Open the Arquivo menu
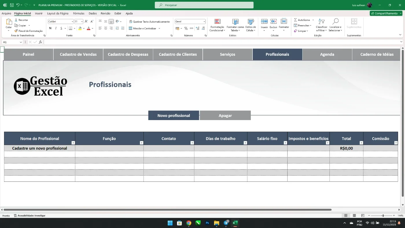 tap(6, 13)
